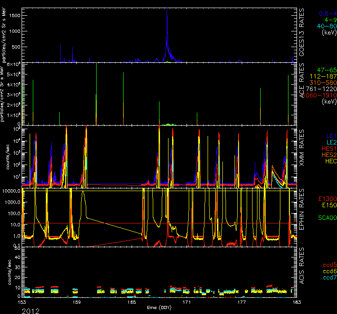
Task: Select the cyan 40-80 keV legend label
Action: pos(326,26)
